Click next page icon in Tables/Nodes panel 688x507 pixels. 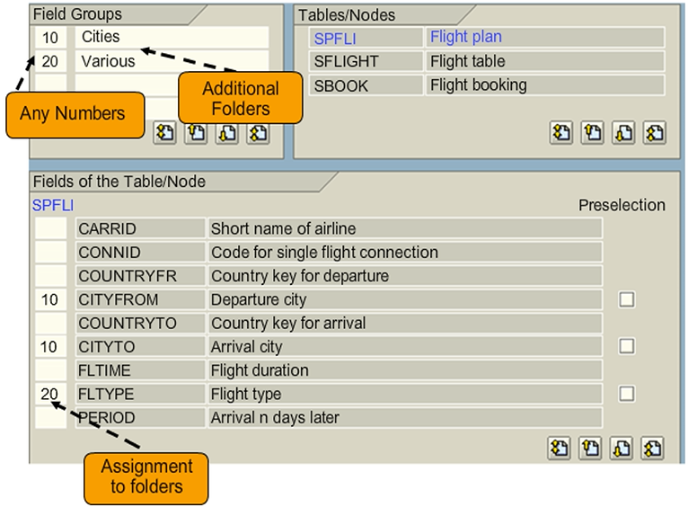(x=623, y=133)
